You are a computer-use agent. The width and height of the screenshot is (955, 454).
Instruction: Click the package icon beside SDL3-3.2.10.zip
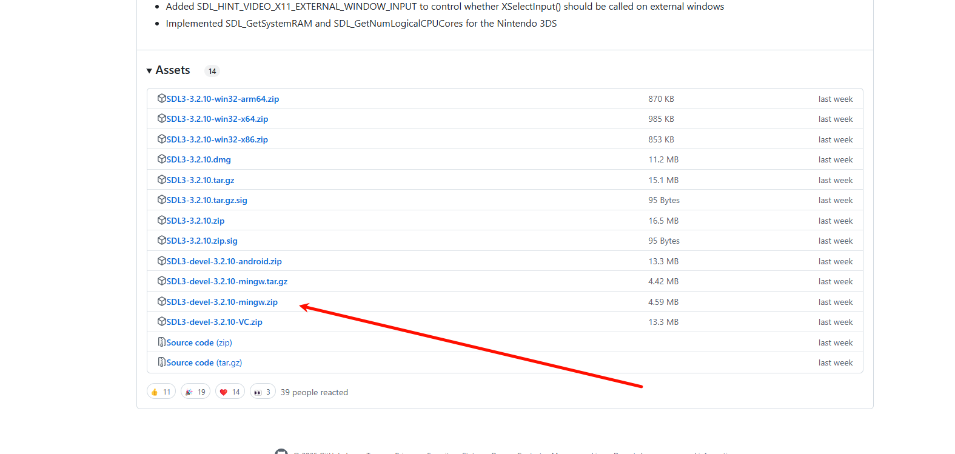pyautogui.click(x=162, y=220)
